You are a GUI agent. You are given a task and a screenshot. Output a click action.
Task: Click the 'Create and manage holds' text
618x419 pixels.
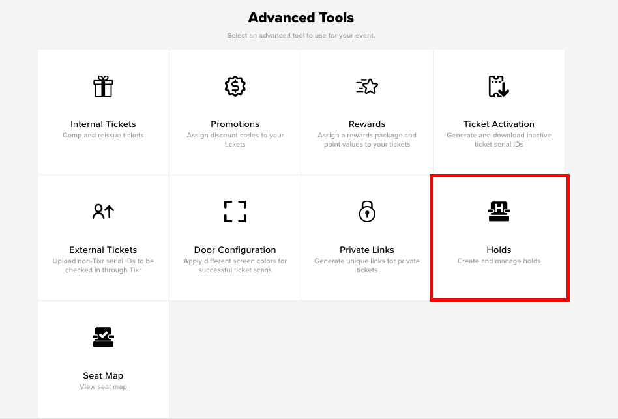499,261
